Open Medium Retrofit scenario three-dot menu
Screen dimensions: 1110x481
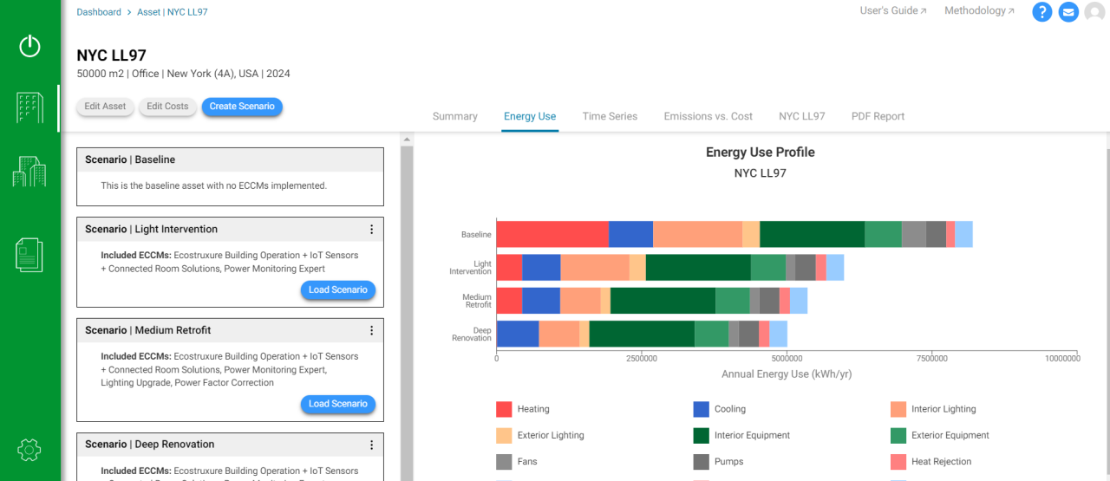[x=372, y=330]
